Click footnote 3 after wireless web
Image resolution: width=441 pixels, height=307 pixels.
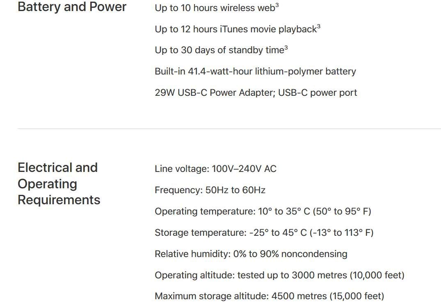coord(277,5)
